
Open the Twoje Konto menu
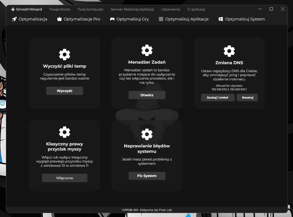tap(60, 9)
